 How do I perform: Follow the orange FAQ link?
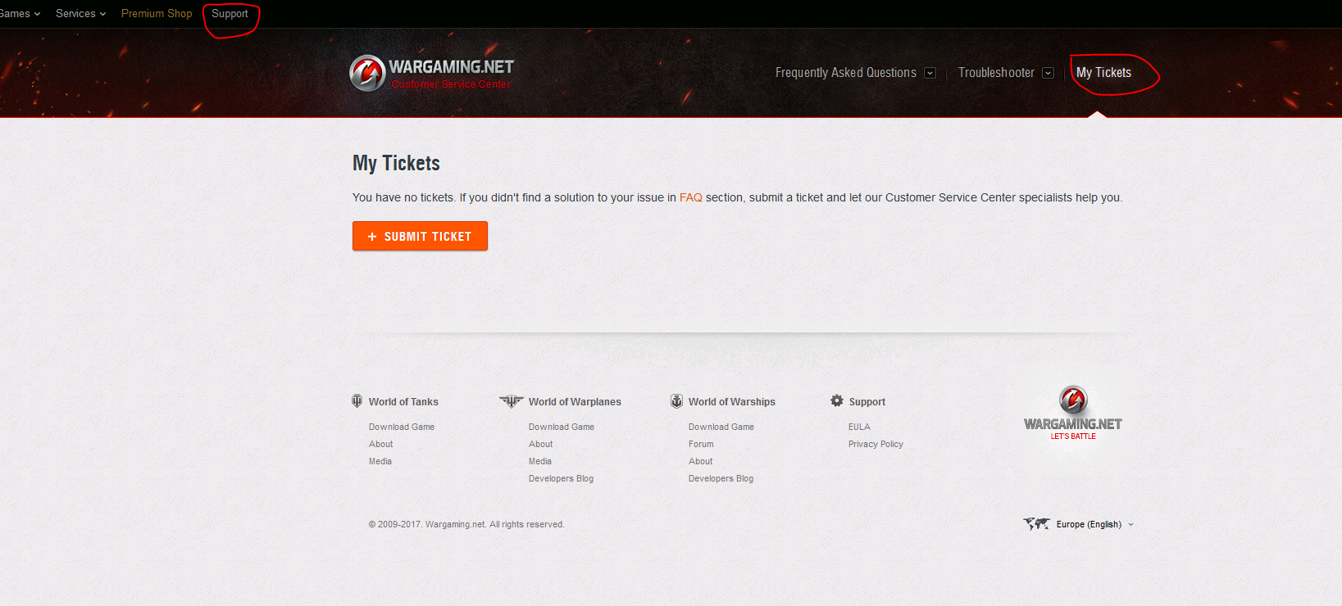click(x=691, y=197)
